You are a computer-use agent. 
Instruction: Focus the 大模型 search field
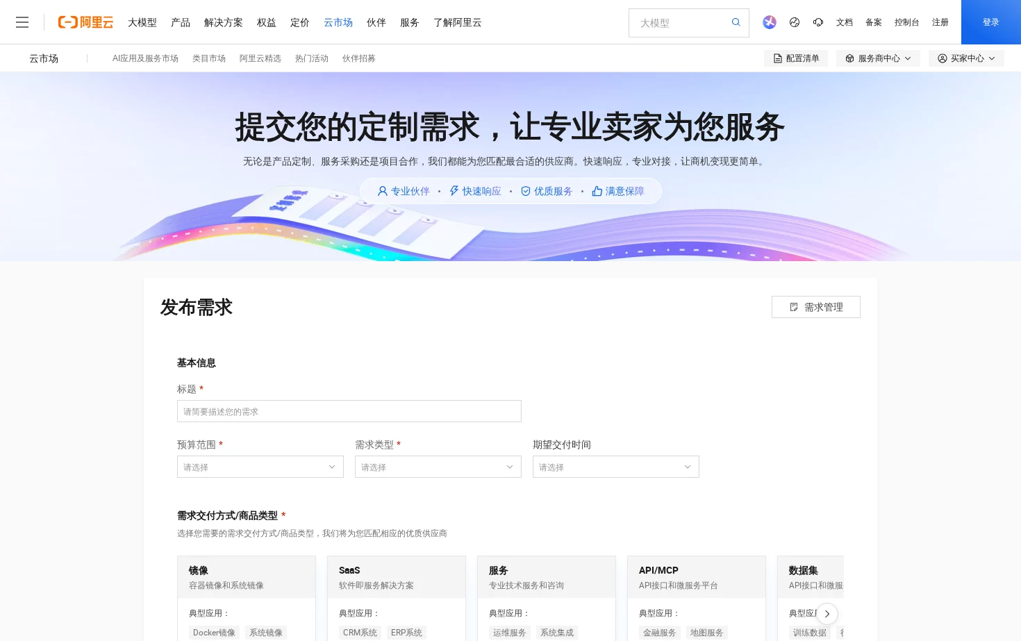pyautogui.click(x=679, y=23)
